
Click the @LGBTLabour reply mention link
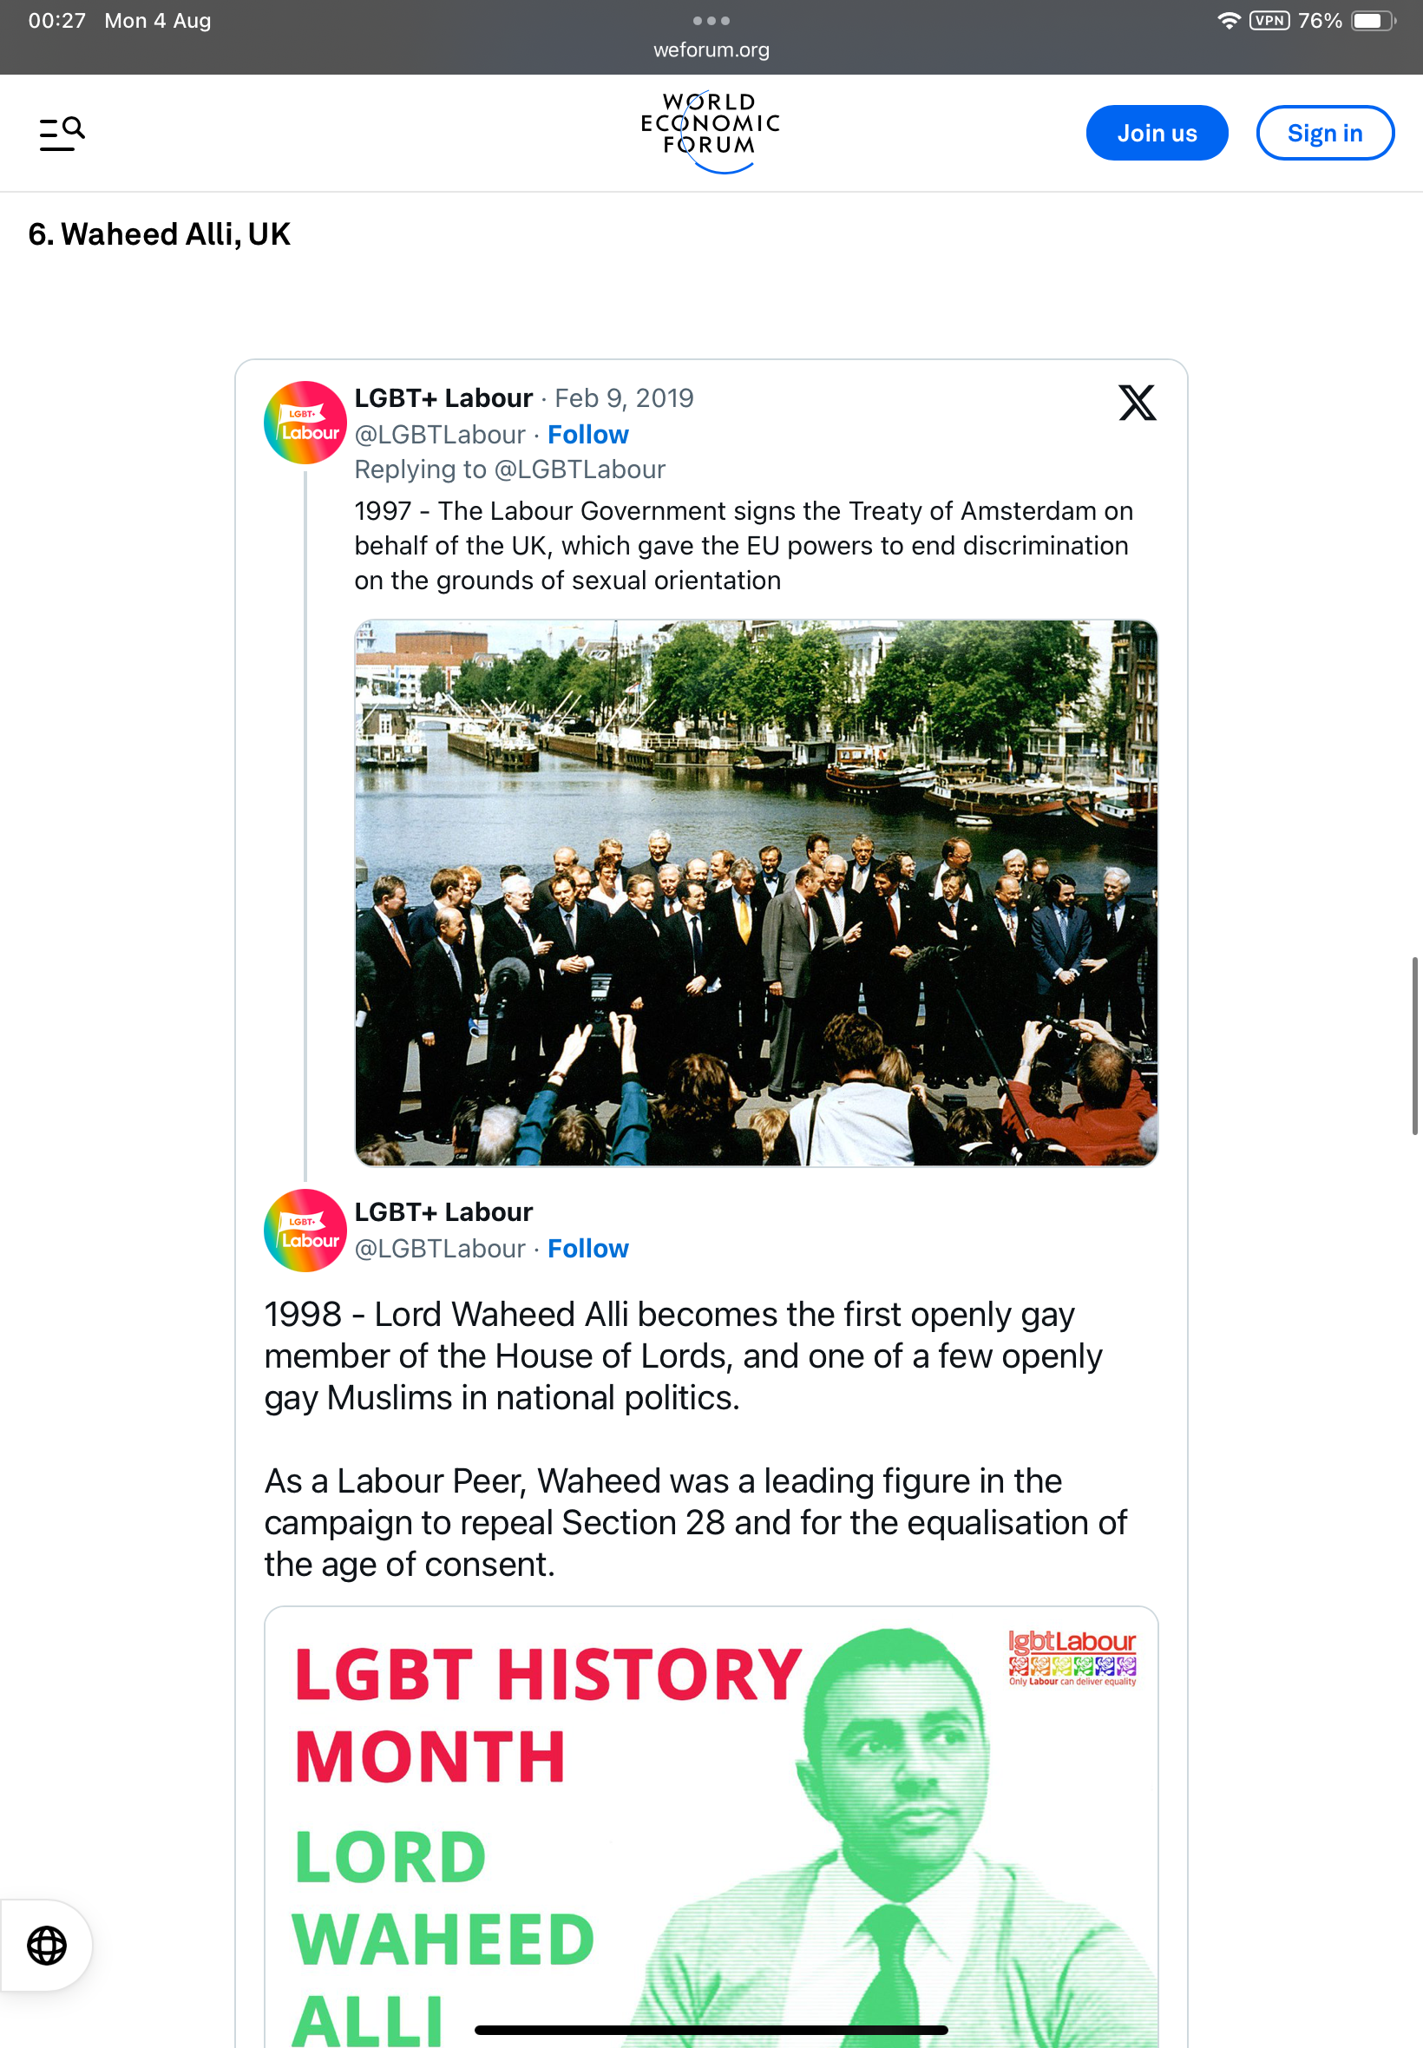pos(580,469)
